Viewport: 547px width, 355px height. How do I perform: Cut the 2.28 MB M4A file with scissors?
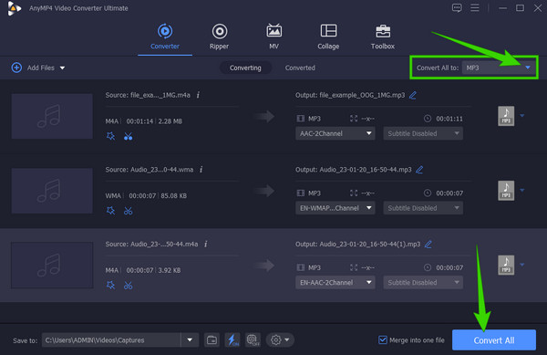pos(128,136)
